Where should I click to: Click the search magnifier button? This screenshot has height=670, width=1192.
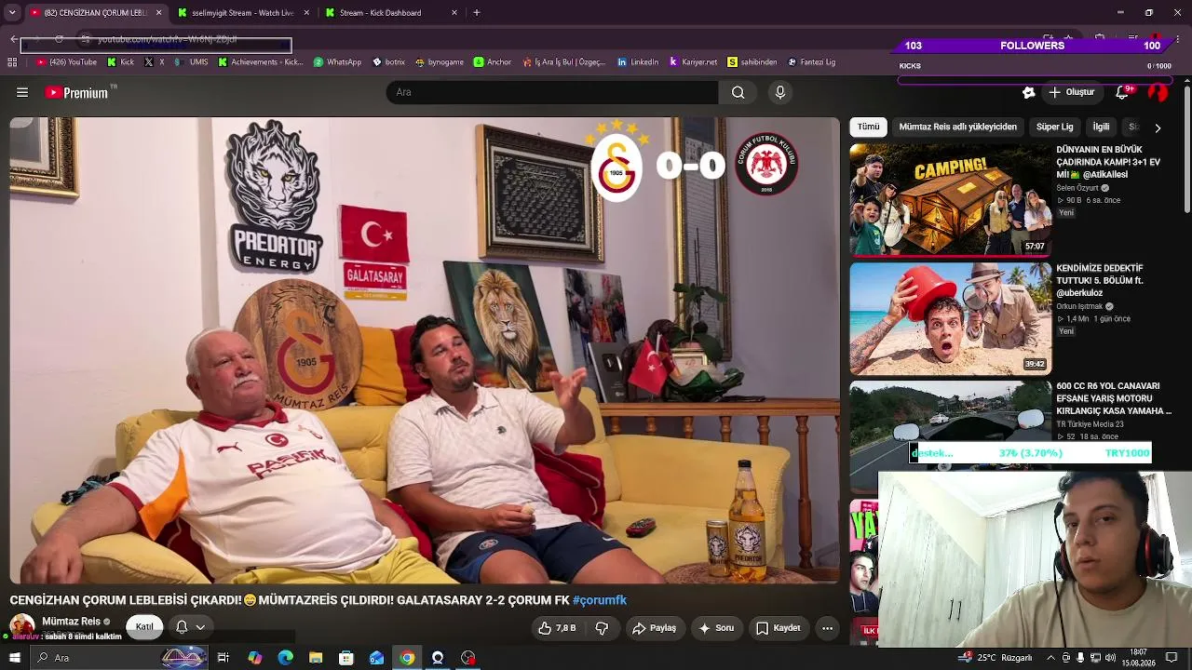click(738, 92)
